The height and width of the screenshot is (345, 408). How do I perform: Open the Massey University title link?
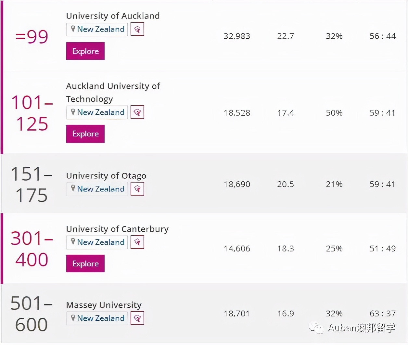[x=104, y=305]
